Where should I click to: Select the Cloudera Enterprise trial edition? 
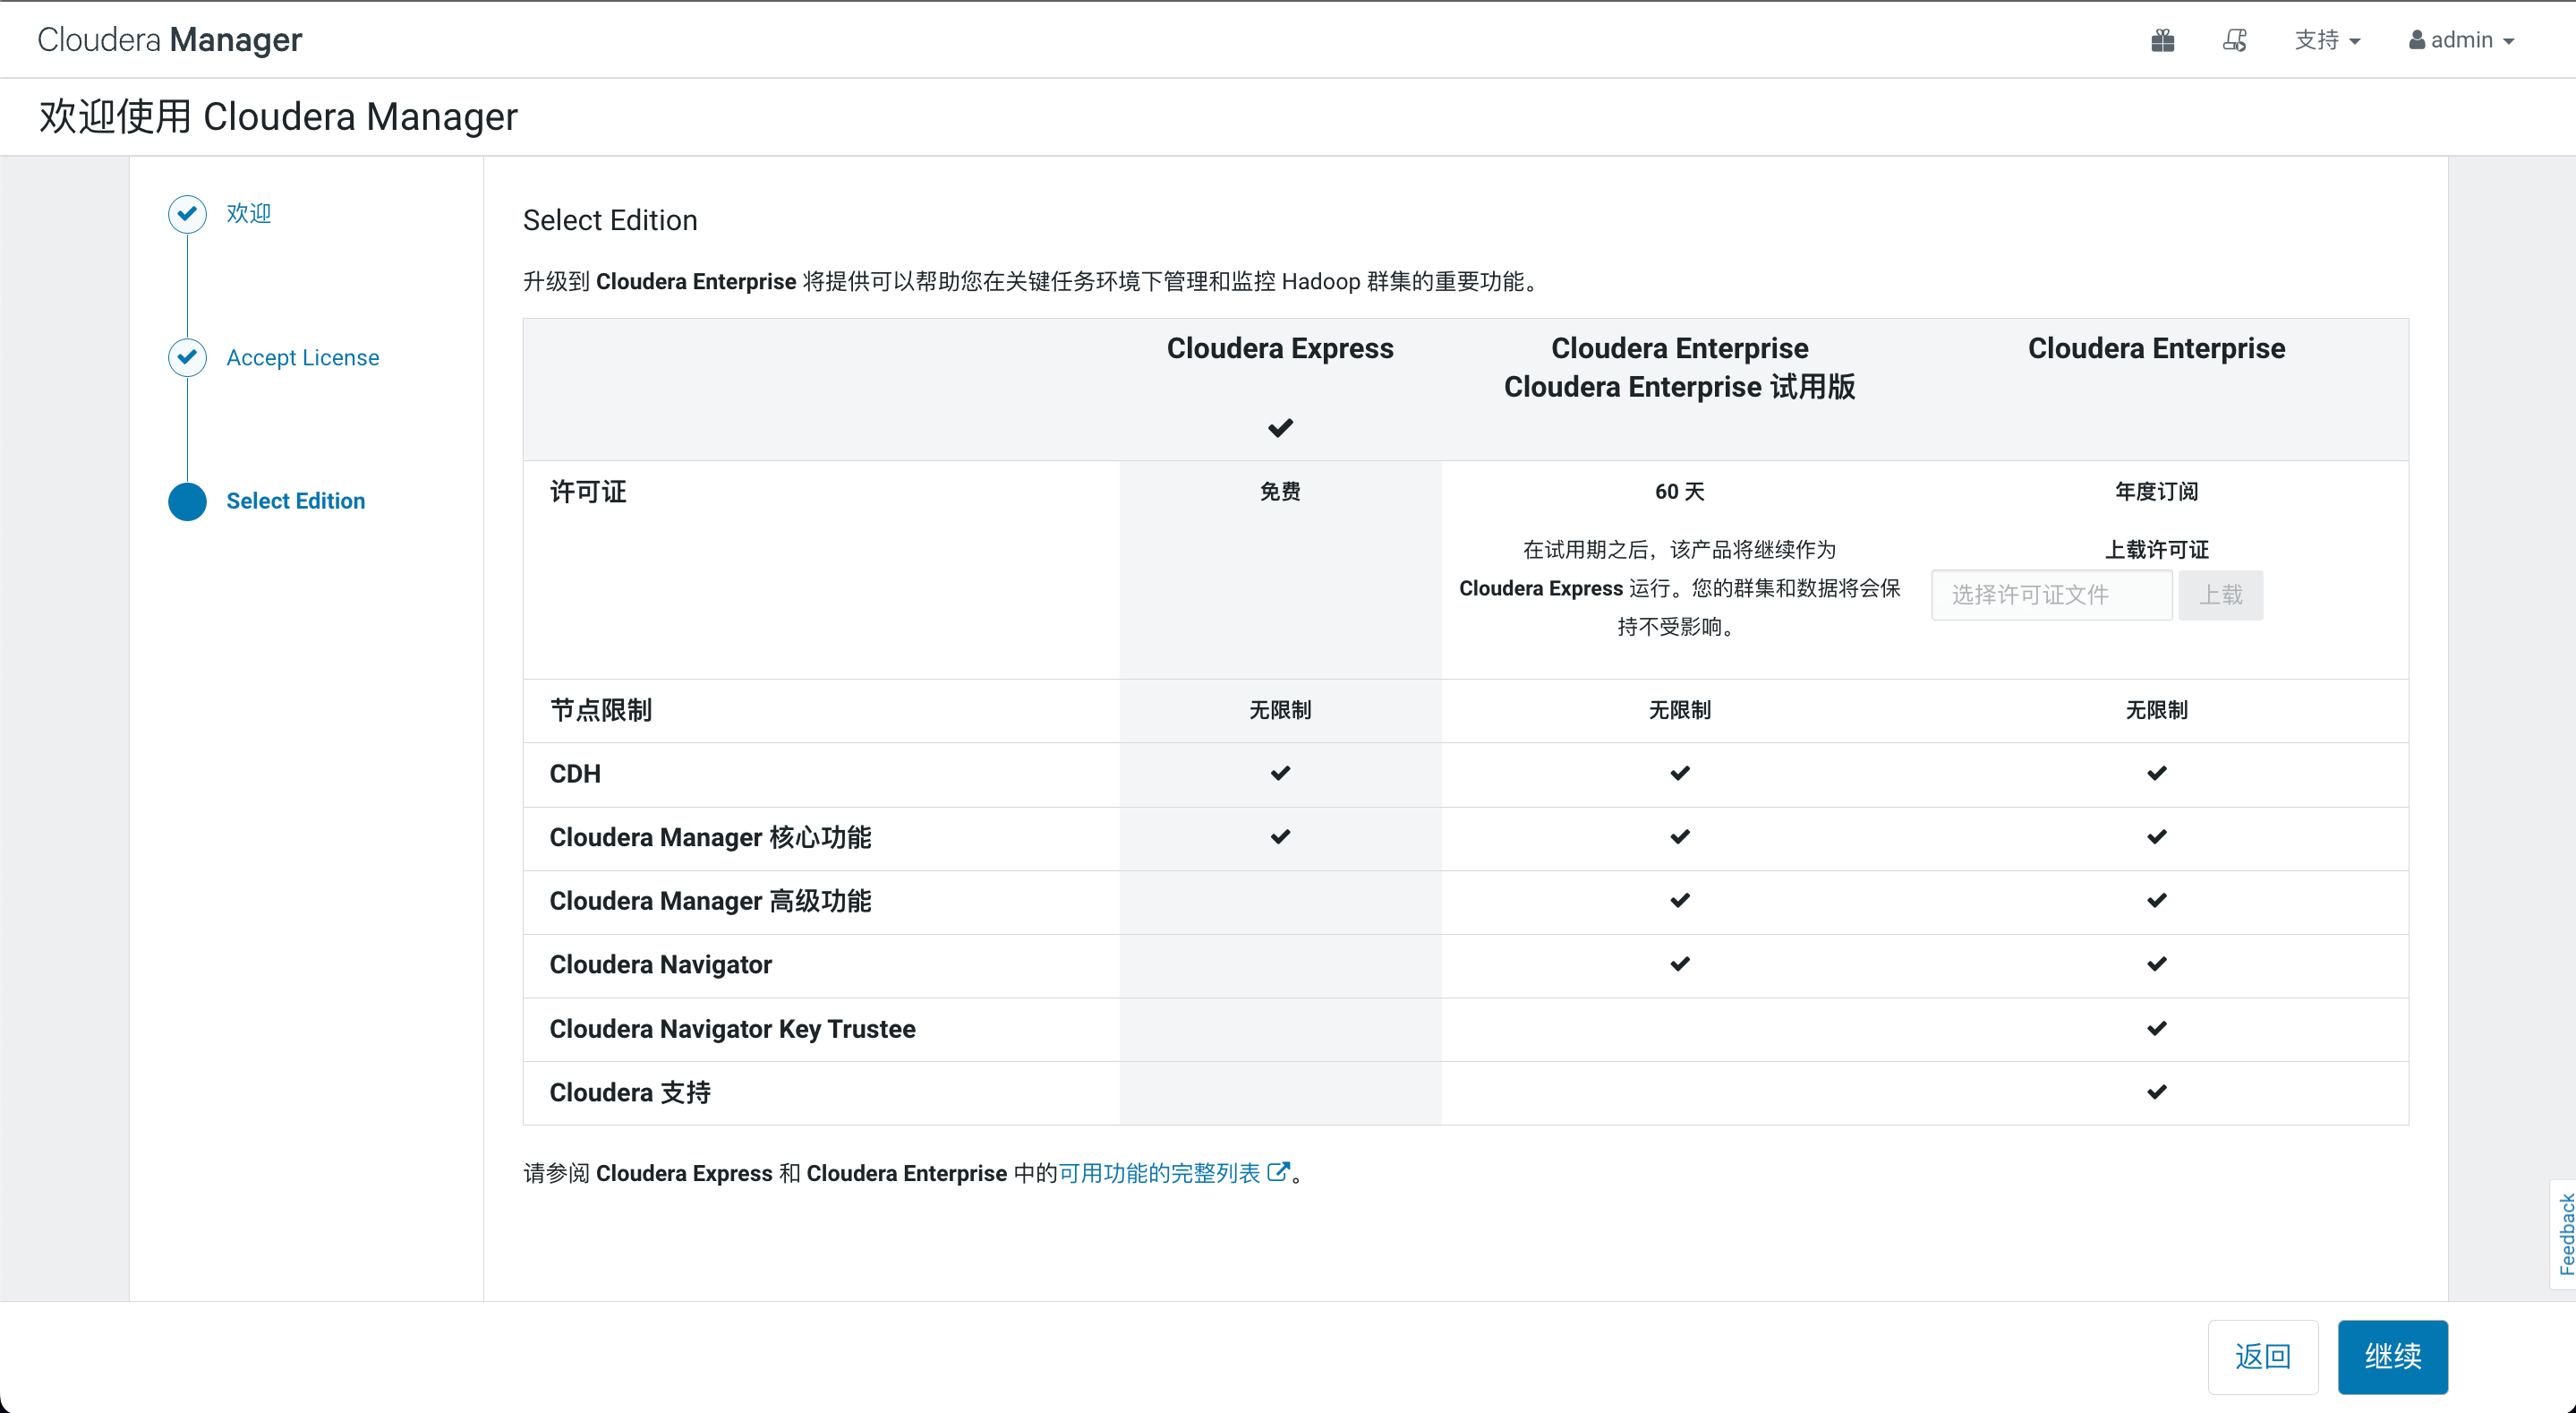coord(1679,367)
